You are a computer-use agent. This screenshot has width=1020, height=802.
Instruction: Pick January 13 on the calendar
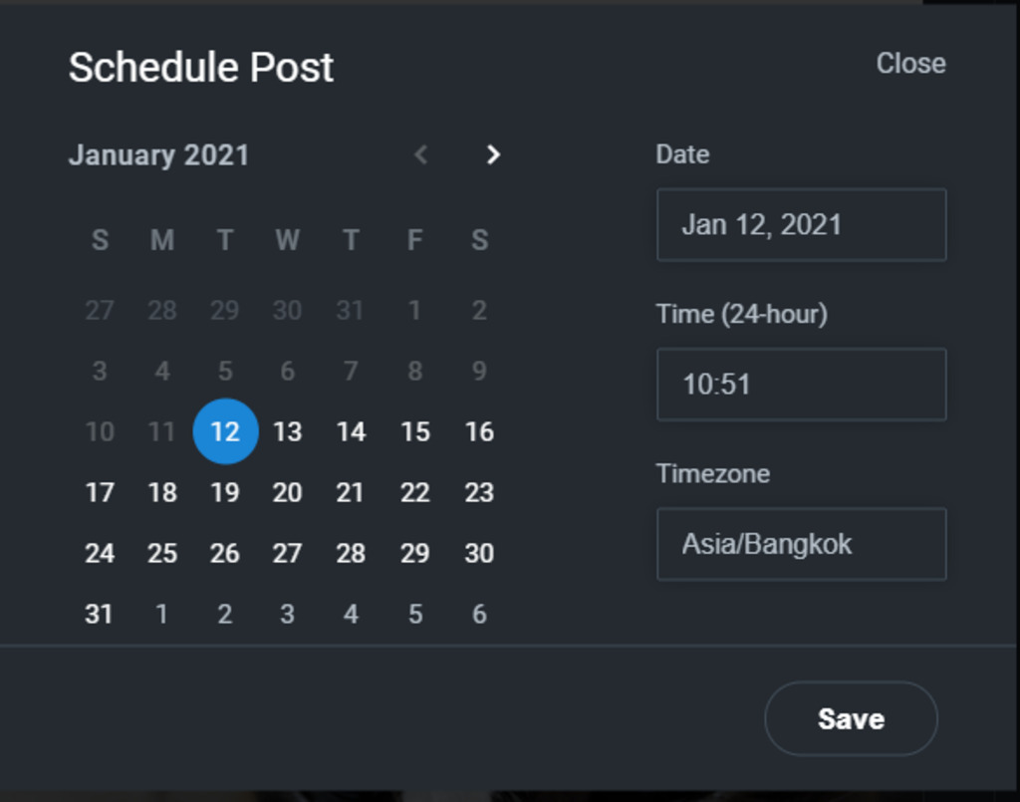pos(287,431)
